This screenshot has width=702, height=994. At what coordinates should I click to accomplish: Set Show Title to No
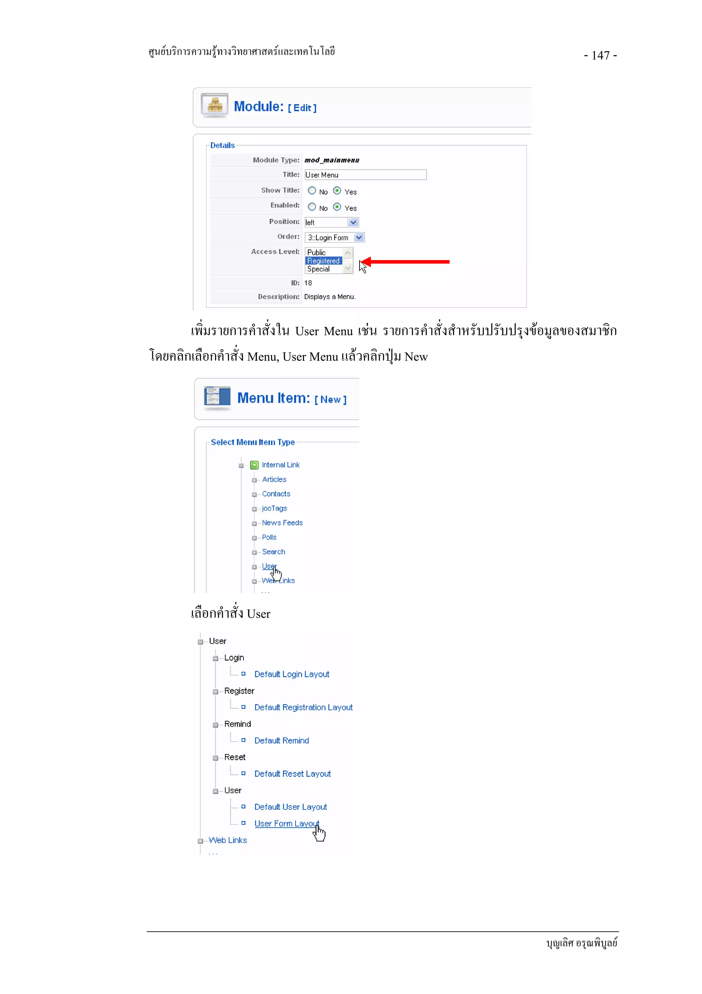[312, 190]
